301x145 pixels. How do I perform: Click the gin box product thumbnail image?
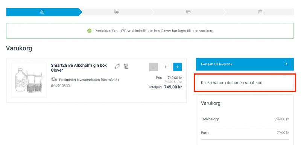pos(29,80)
